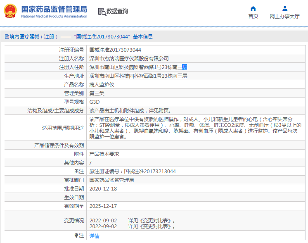Click the 生产地址 address value

click(x=138, y=76)
